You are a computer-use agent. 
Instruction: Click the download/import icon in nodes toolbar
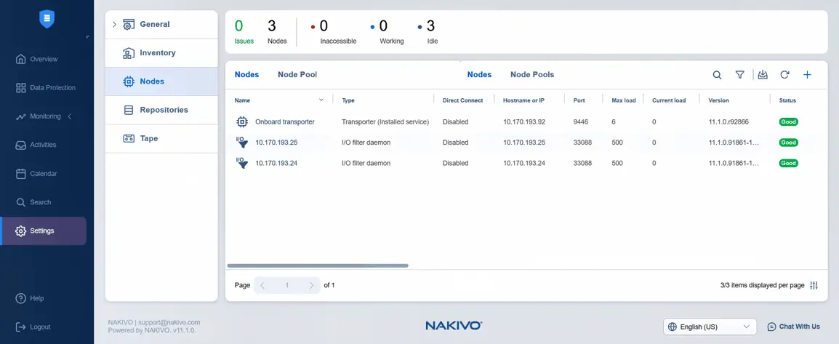pyautogui.click(x=763, y=75)
